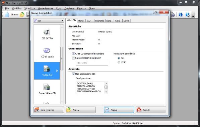Click the help question mark toolbar icon

coord(187,15)
